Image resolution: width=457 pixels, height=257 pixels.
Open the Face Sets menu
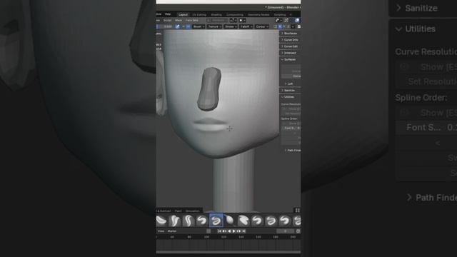point(192,20)
